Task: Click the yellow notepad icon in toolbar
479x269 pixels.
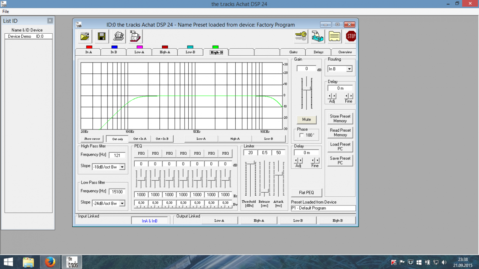Action: coord(335,36)
